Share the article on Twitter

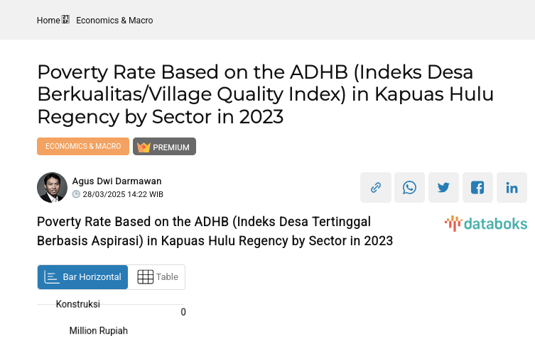(x=443, y=188)
